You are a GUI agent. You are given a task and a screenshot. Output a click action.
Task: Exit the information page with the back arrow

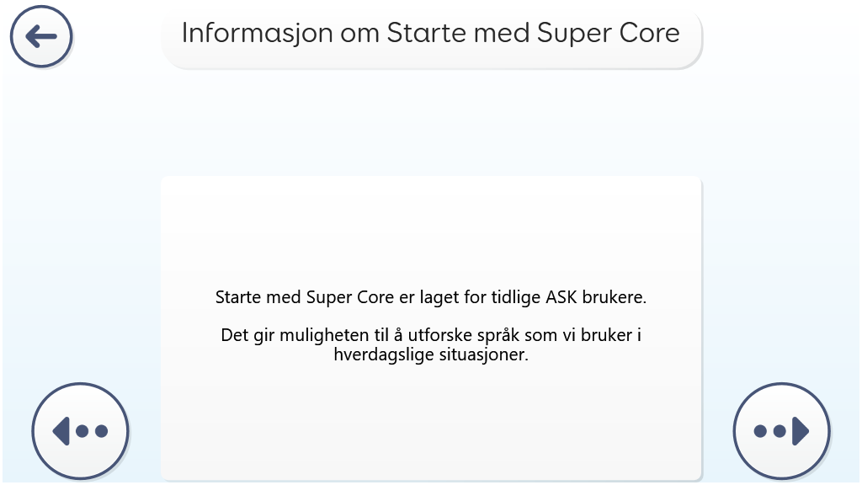41,36
